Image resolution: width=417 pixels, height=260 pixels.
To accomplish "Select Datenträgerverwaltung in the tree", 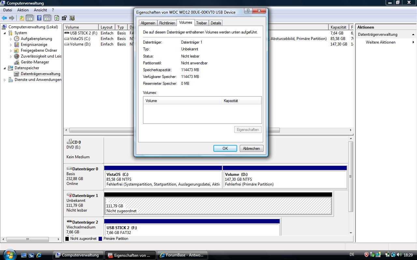I will [40, 74].
